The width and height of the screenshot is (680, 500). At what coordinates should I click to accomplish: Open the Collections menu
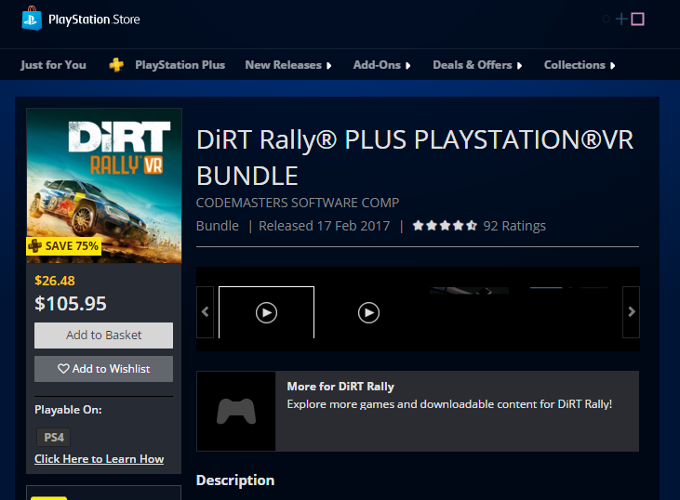pyautogui.click(x=575, y=64)
